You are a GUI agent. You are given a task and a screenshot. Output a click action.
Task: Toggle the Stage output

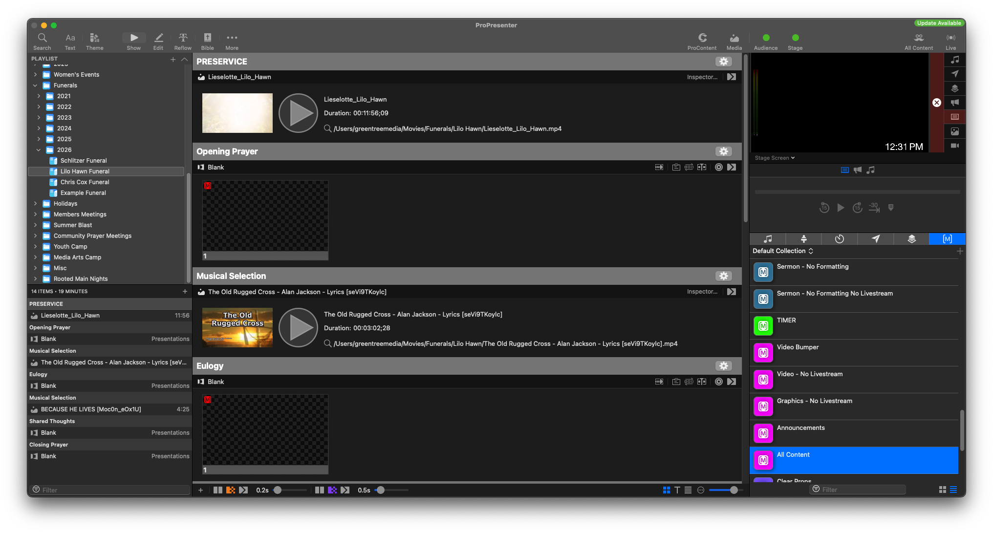tap(795, 42)
